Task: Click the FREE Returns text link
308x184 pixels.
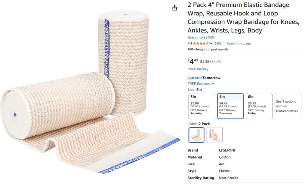Action: click(x=199, y=84)
